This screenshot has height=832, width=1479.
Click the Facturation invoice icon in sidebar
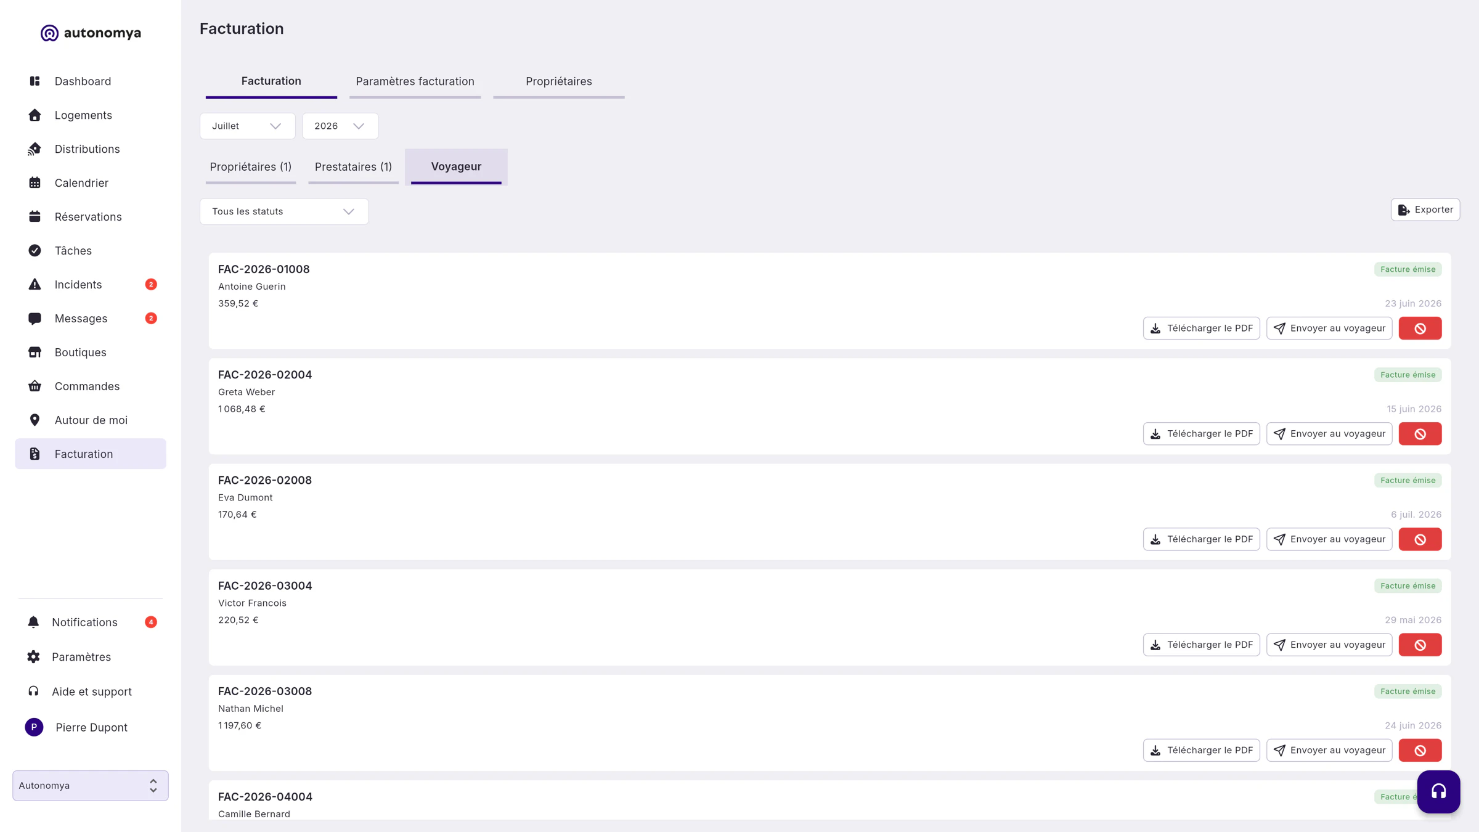(35, 454)
